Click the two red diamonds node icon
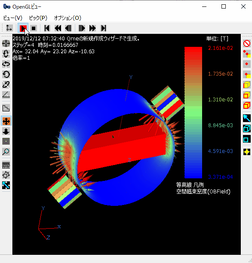The height and width of the screenshot is (263, 252). [247, 54]
